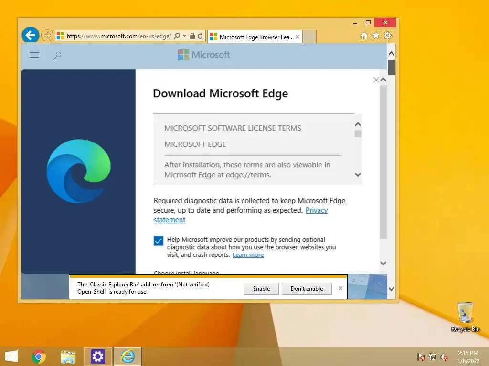
Task: Click the page scrollbar down arrow
Action: point(392,289)
